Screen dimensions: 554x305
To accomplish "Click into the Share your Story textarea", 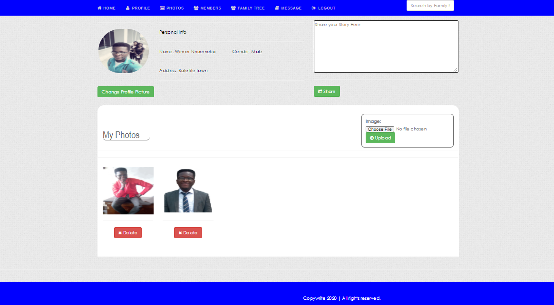I will [x=386, y=46].
